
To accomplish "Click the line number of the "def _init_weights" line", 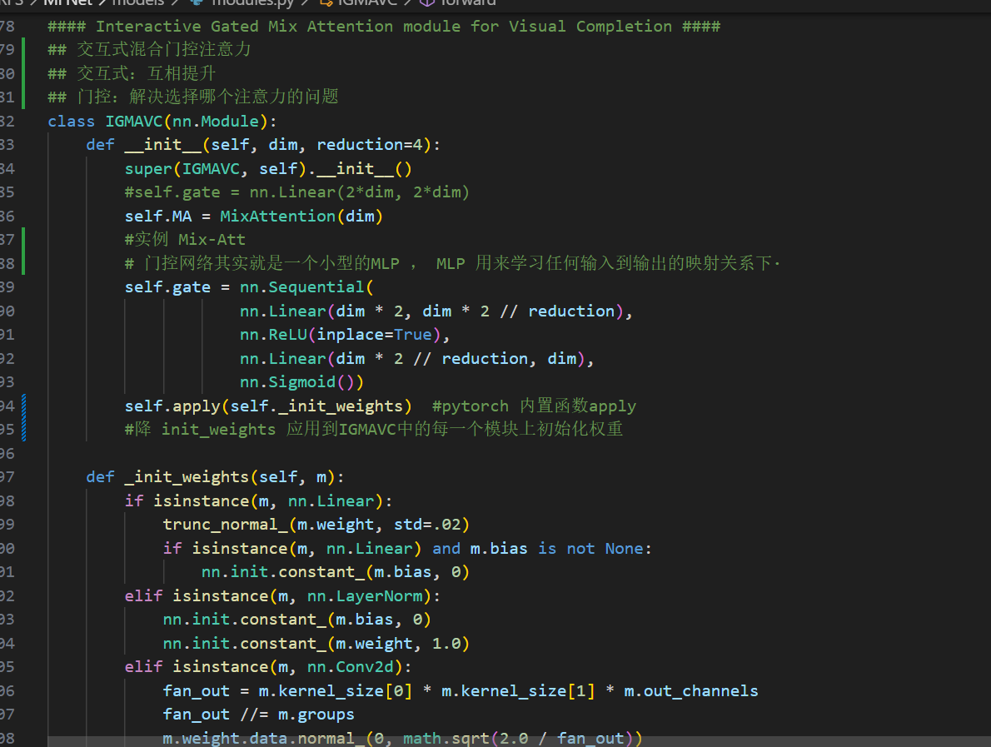I will [7, 476].
